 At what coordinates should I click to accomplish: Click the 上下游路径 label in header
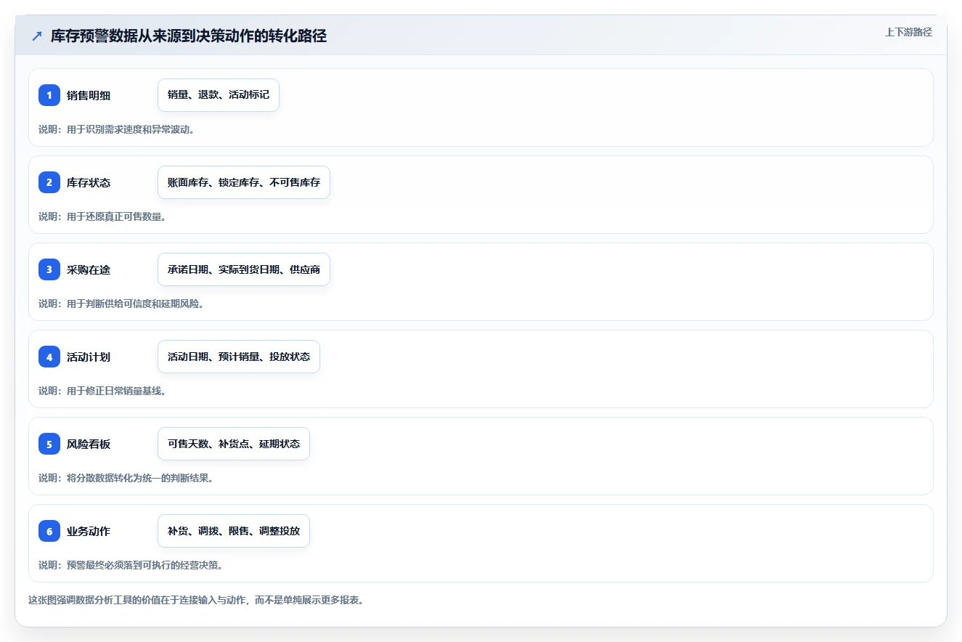tap(908, 32)
